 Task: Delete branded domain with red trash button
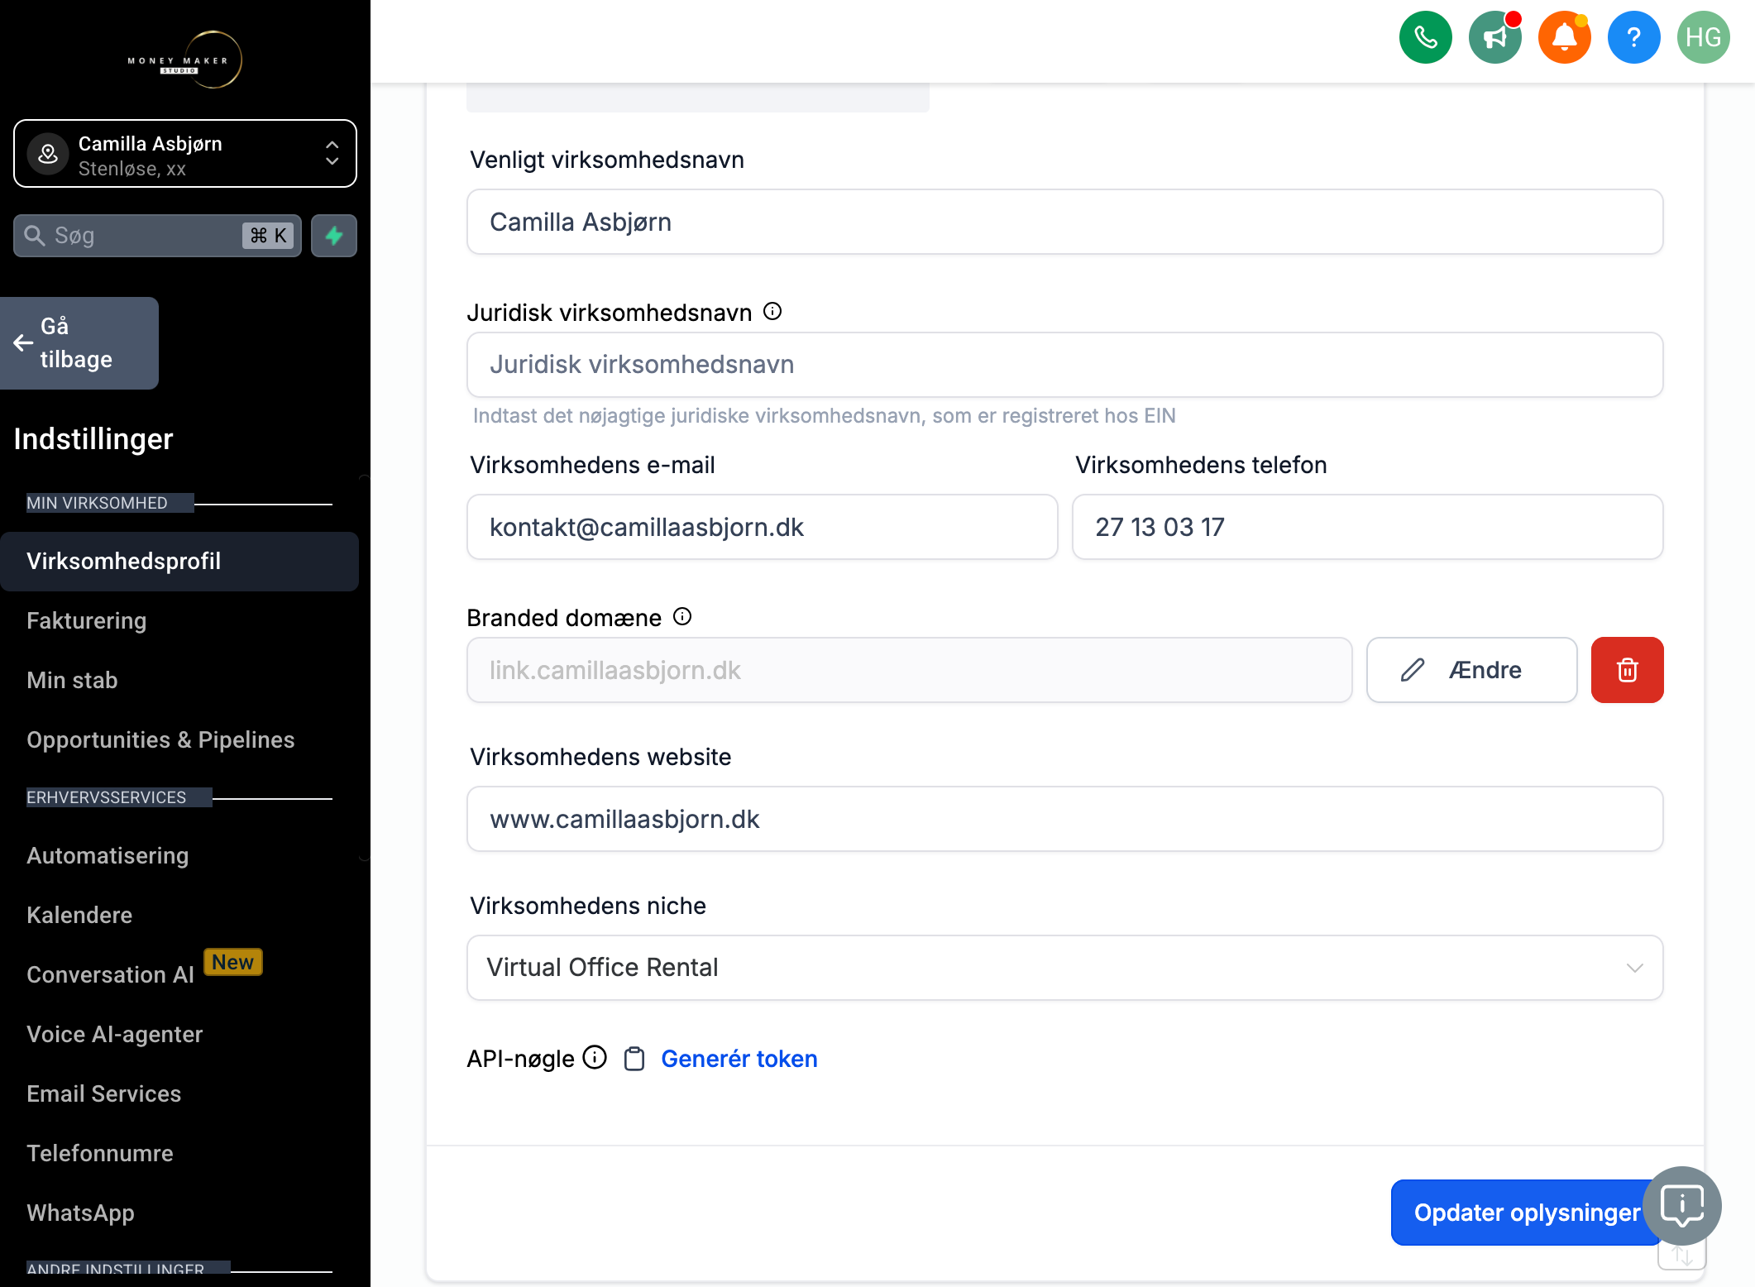point(1627,670)
